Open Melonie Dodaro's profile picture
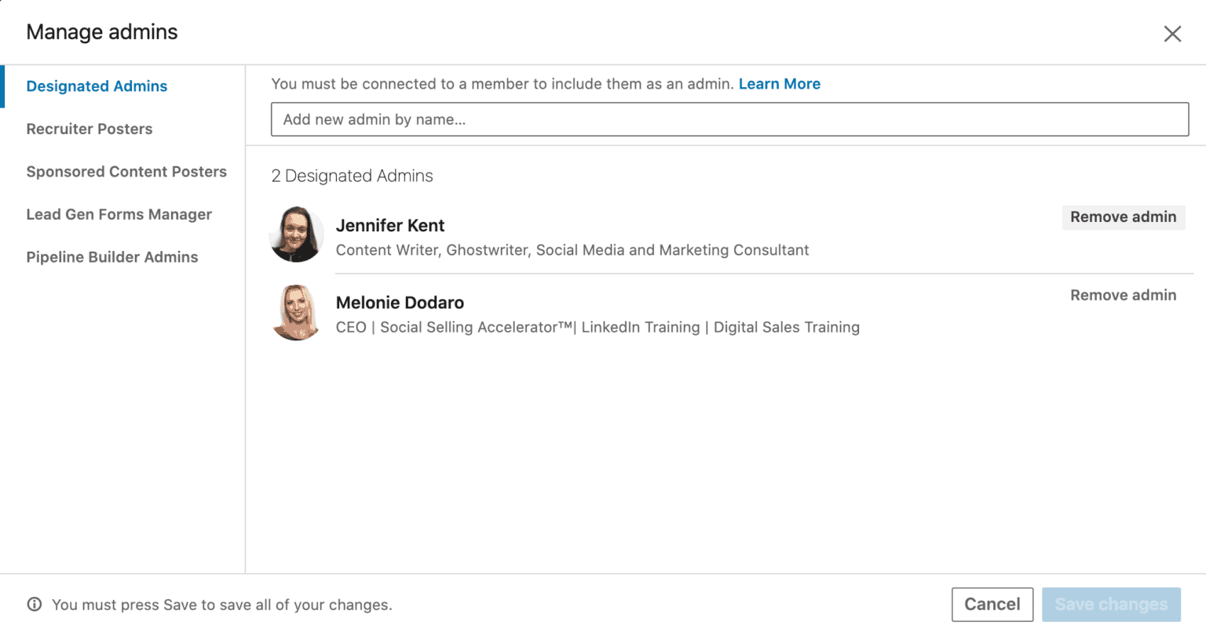The image size is (1206, 629). coord(297,312)
